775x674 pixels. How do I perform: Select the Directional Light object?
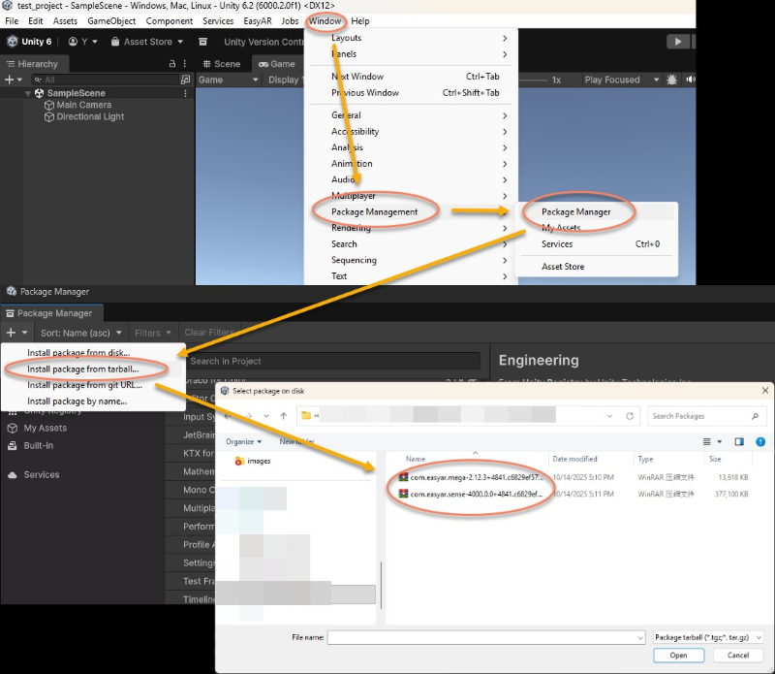point(90,116)
